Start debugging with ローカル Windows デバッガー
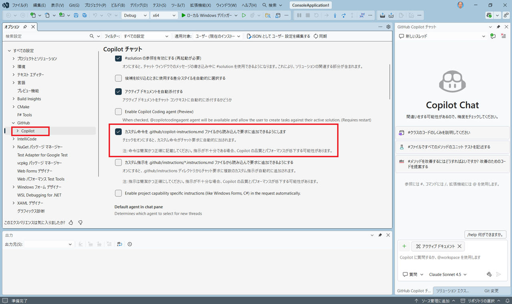Viewport: 512px width, 304px height. [207, 15]
